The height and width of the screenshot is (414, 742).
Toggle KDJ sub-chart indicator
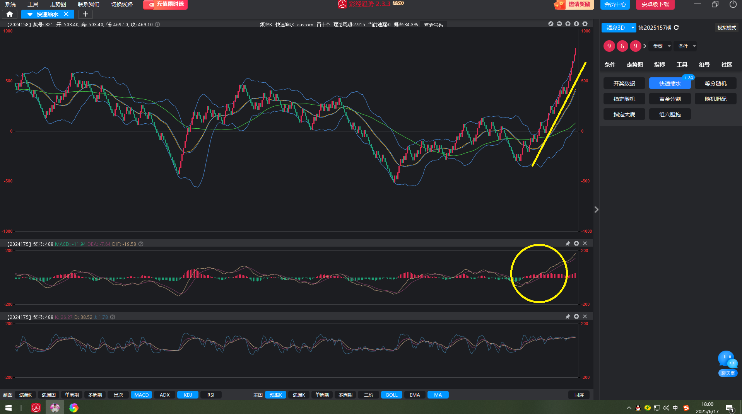[x=188, y=395]
